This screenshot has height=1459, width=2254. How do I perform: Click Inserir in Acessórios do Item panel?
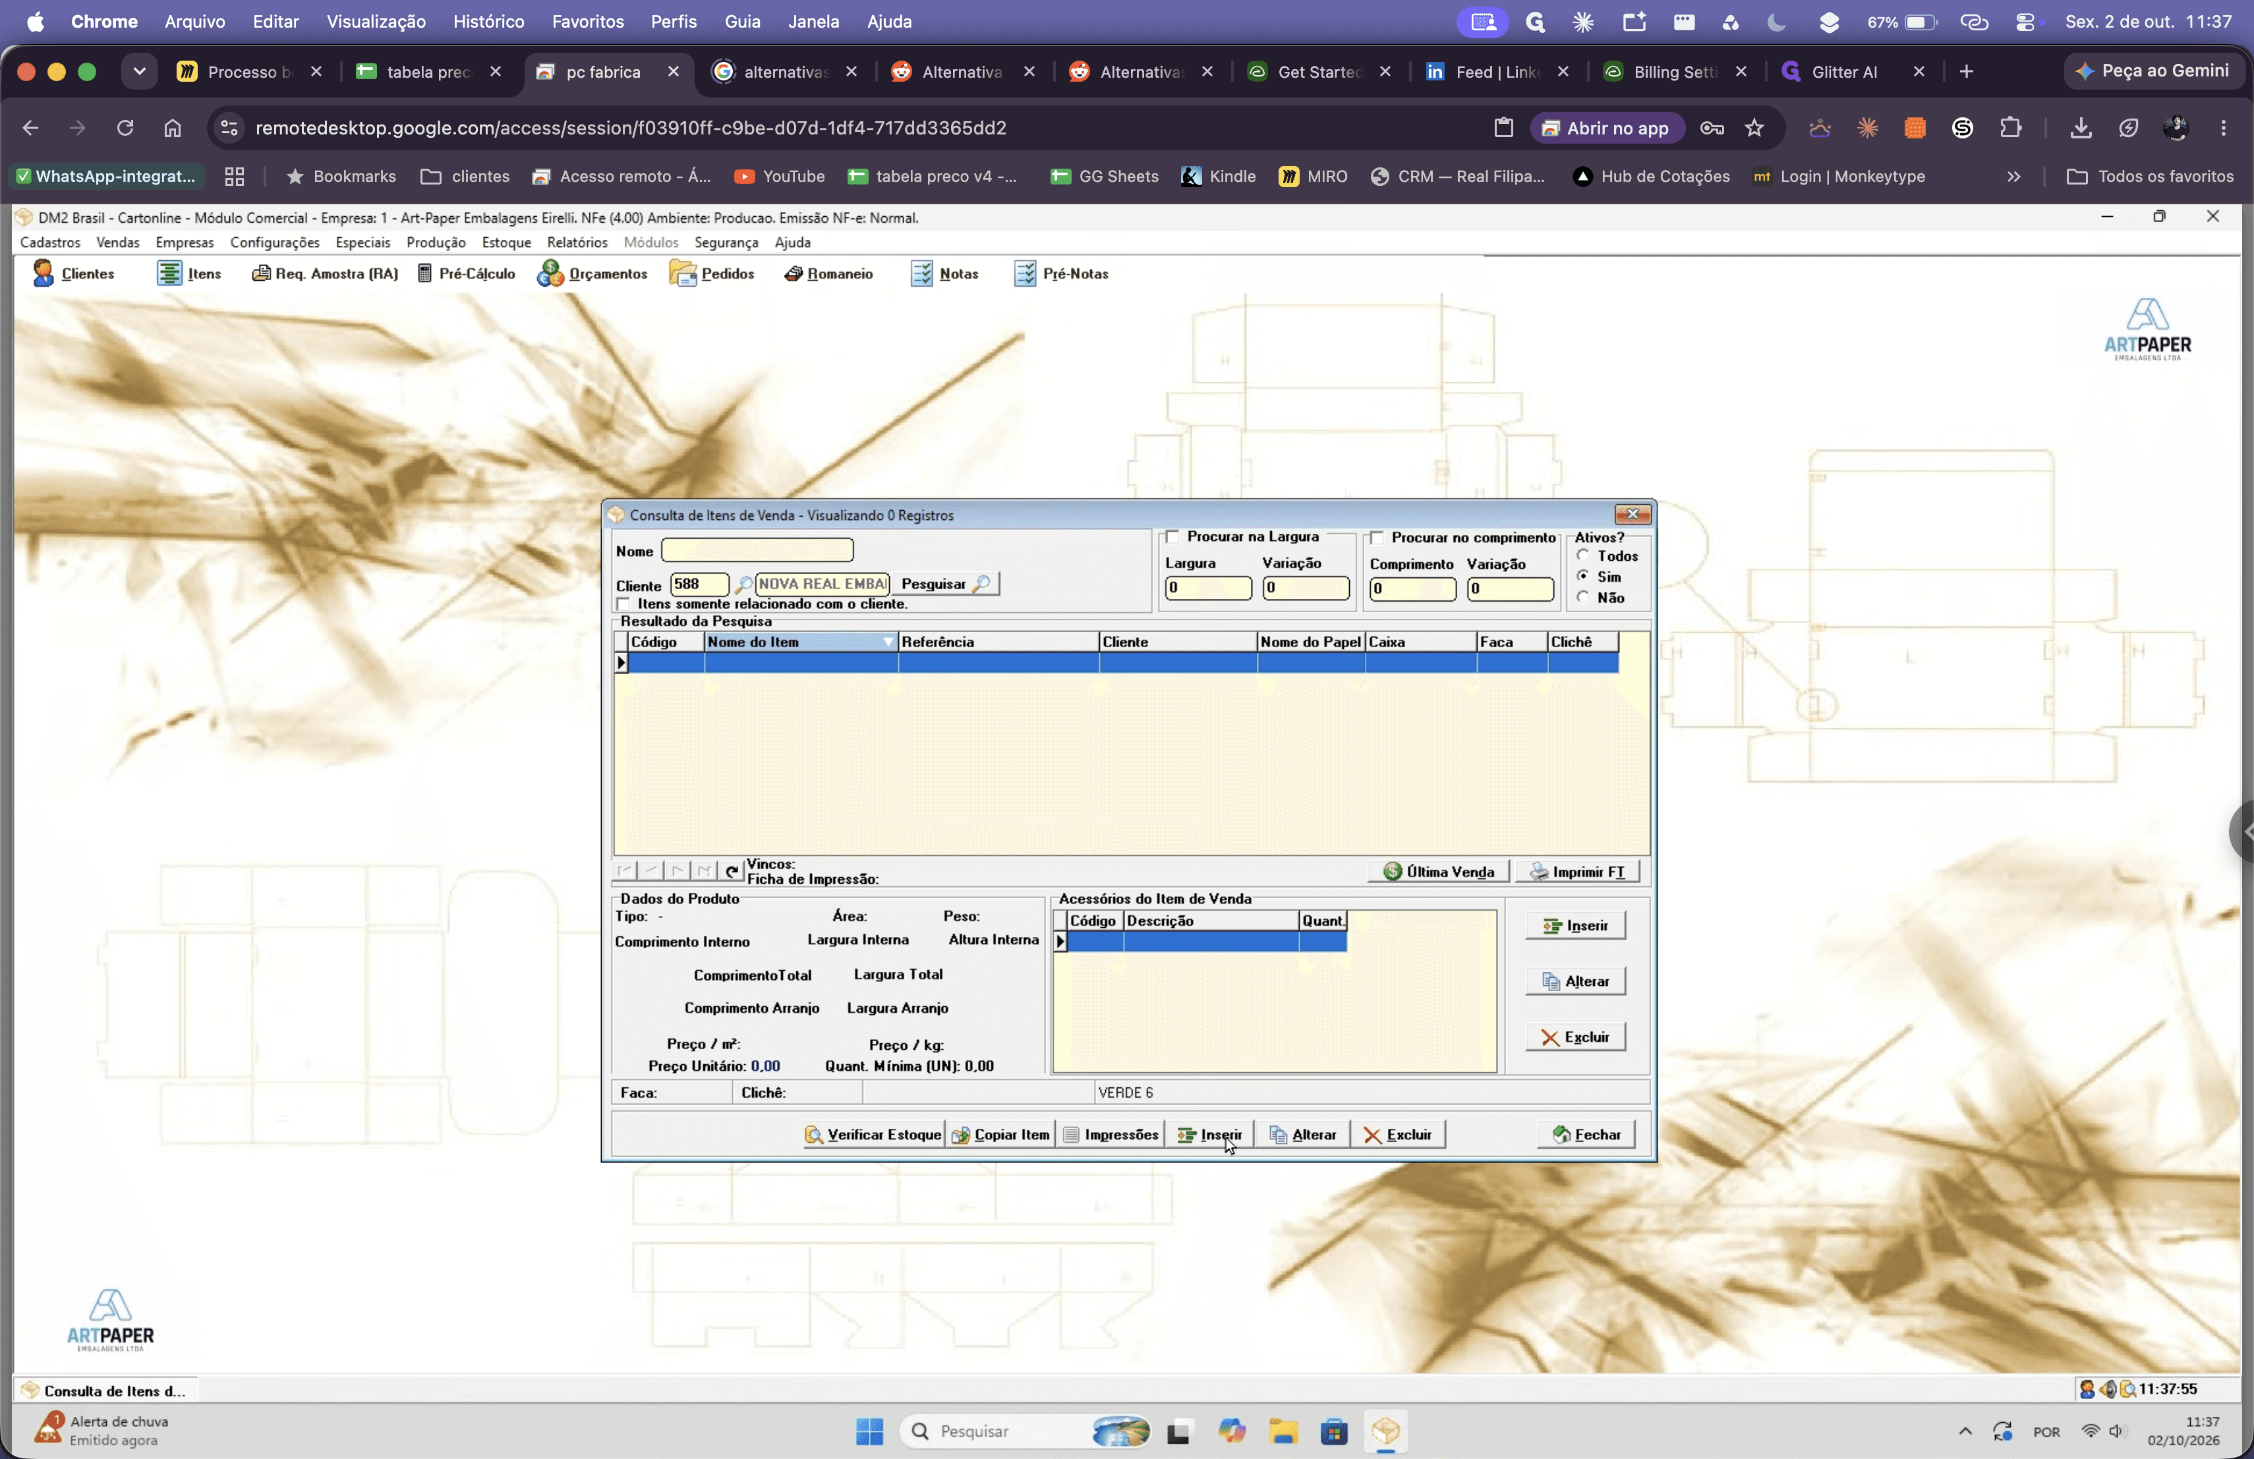[x=1575, y=925]
